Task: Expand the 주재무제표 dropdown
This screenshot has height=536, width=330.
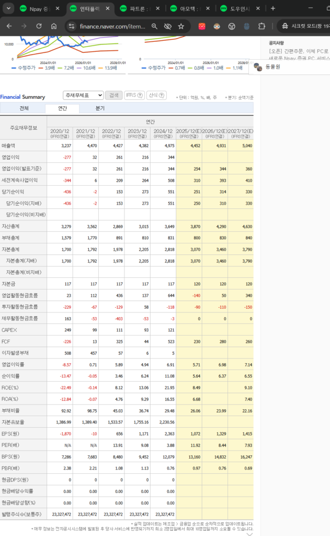Action: tap(83, 95)
